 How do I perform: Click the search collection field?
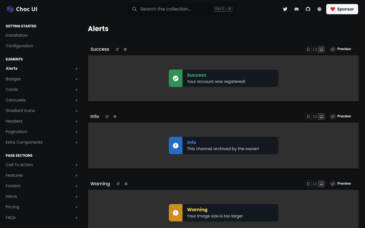coord(171,9)
